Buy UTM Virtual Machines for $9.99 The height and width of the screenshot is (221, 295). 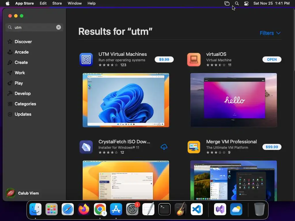164,59
